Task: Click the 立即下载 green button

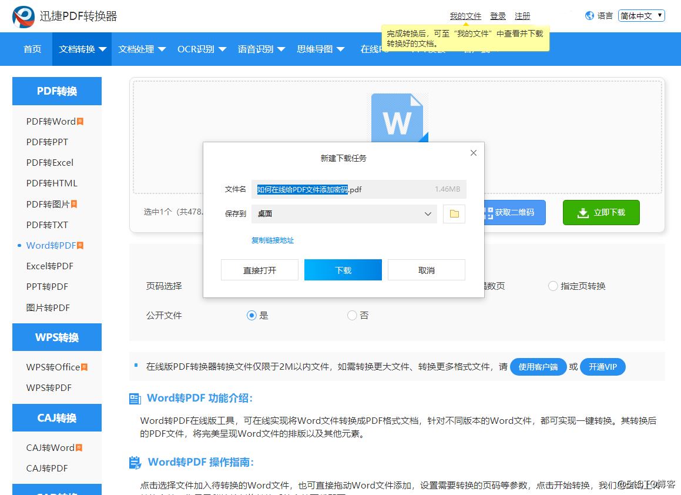Action: (601, 212)
